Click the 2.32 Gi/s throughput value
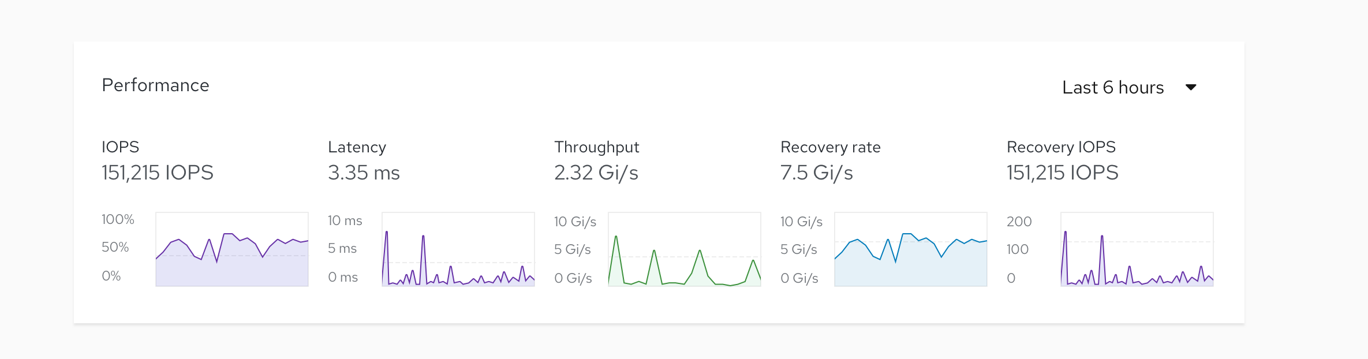 (596, 172)
